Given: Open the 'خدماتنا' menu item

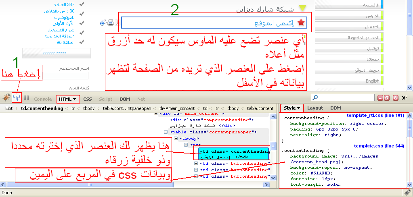Looking at the screenshot, I should pos(349,59).
